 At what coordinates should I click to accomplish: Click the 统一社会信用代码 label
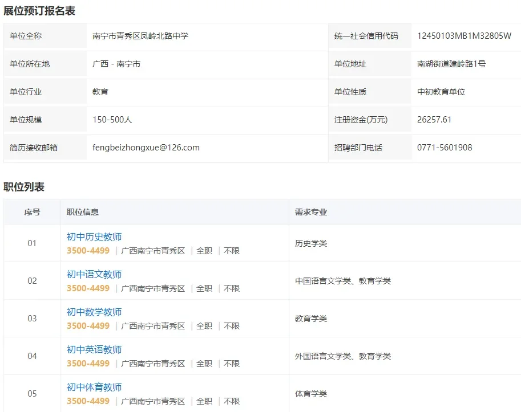(366, 36)
